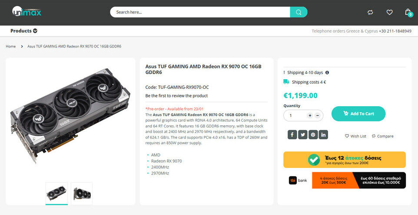Go to Home breadcrumb
This screenshot has width=418, height=215.
(11, 46)
